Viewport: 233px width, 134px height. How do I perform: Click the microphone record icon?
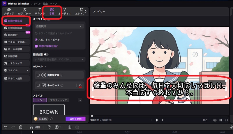[232, 127]
